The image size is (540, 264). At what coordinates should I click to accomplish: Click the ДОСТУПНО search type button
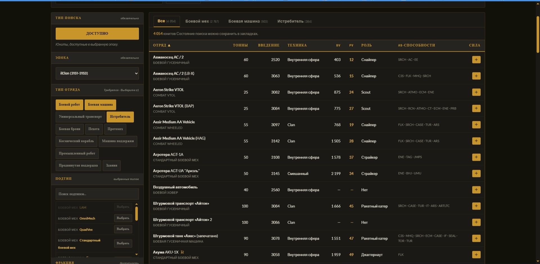pos(97,33)
